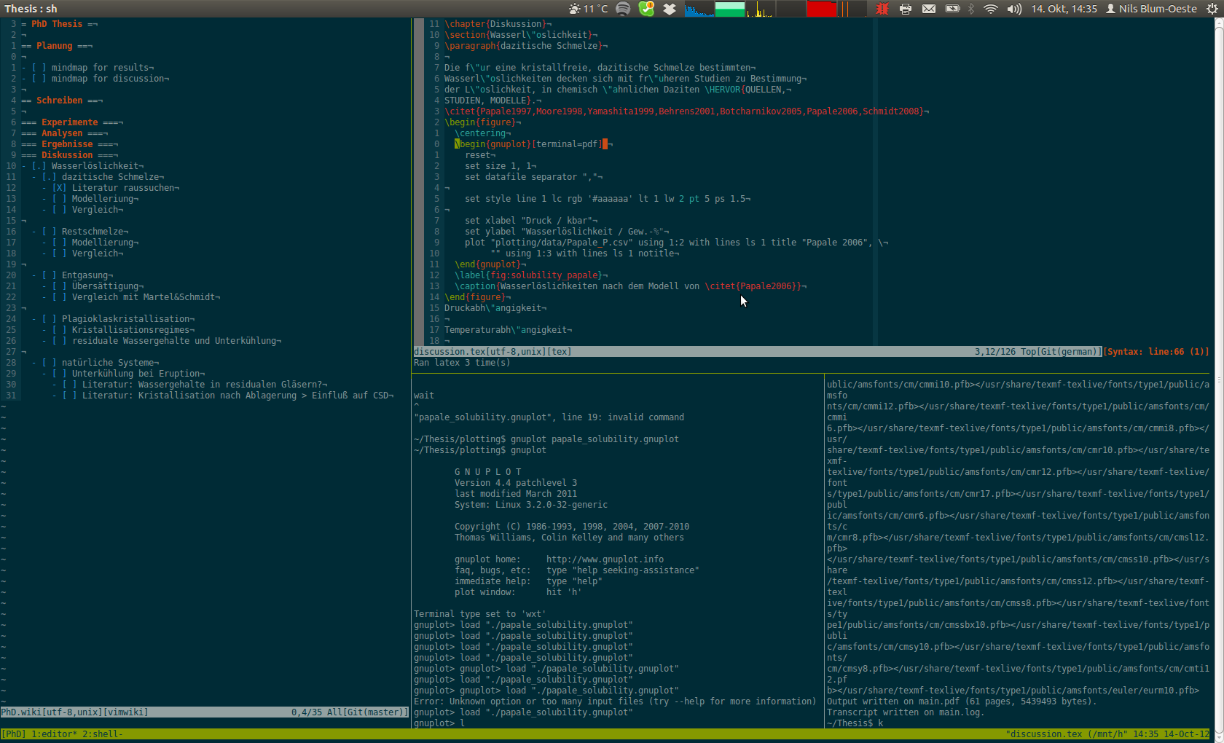Click the PhD.wiki vimwiki status line
The image size is (1224, 743).
click(x=205, y=712)
